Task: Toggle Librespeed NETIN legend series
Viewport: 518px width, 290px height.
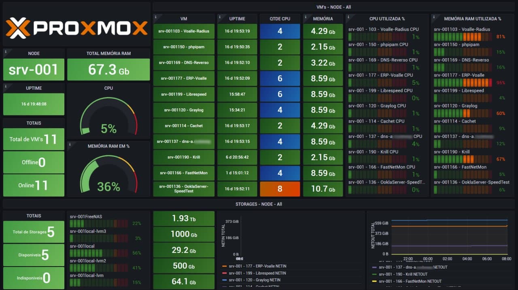Action: 257,273
